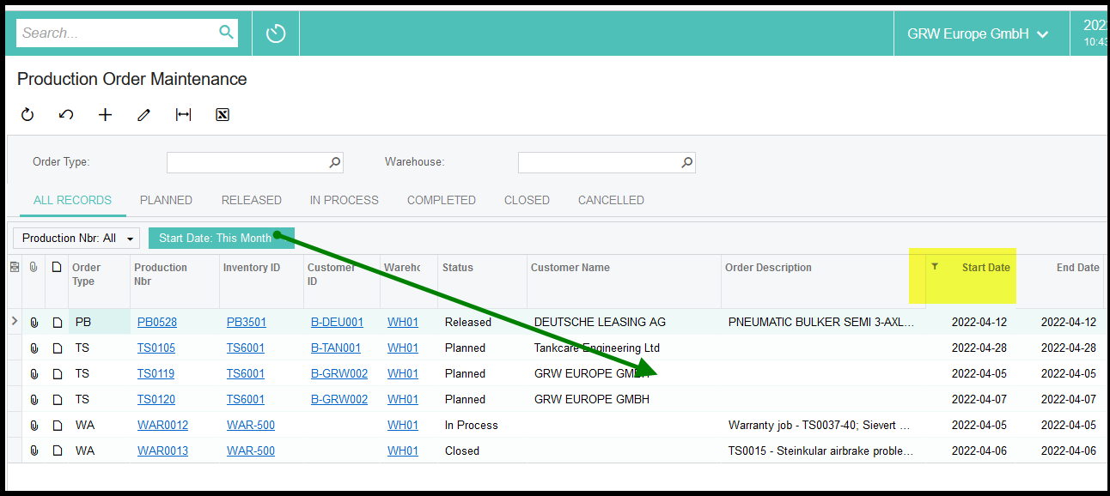This screenshot has width=1110, height=496.
Task: Click the Fit to Screen columns icon
Action: pos(183,115)
